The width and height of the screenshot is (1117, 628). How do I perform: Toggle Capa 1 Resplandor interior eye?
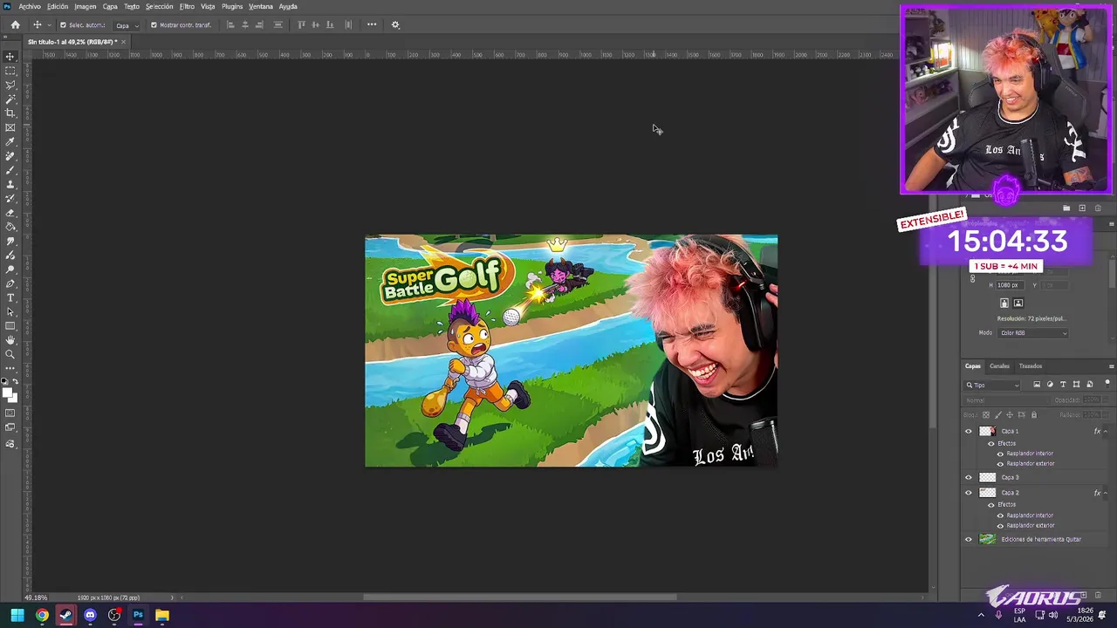pyautogui.click(x=1000, y=454)
